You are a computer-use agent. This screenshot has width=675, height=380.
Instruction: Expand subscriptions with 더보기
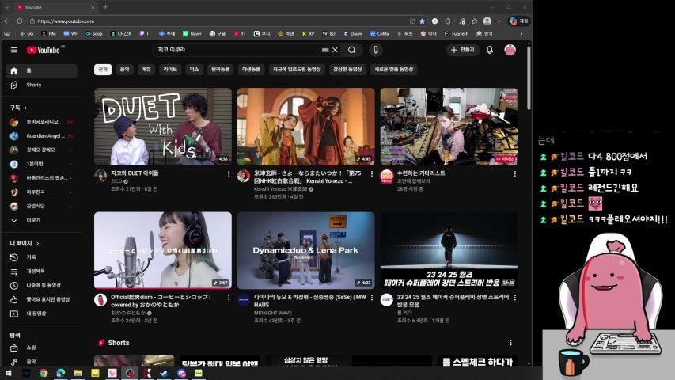[x=33, y=220]
